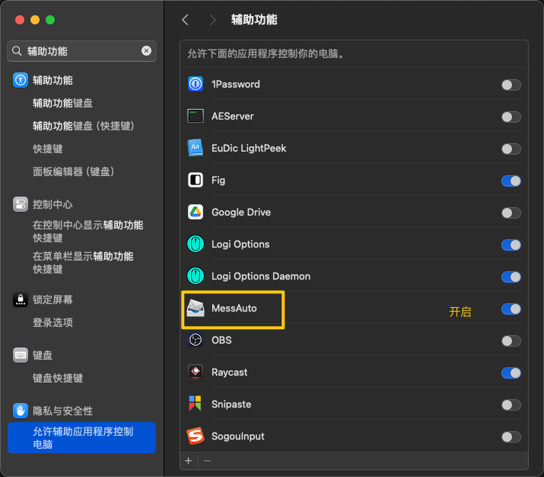Click the accessibility icon in sidebar
The width and height of the screenshot is (544, 477).
pos(21,80)
